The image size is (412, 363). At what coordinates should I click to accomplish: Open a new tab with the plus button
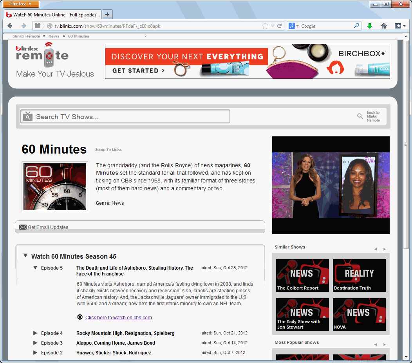point(107,14)
